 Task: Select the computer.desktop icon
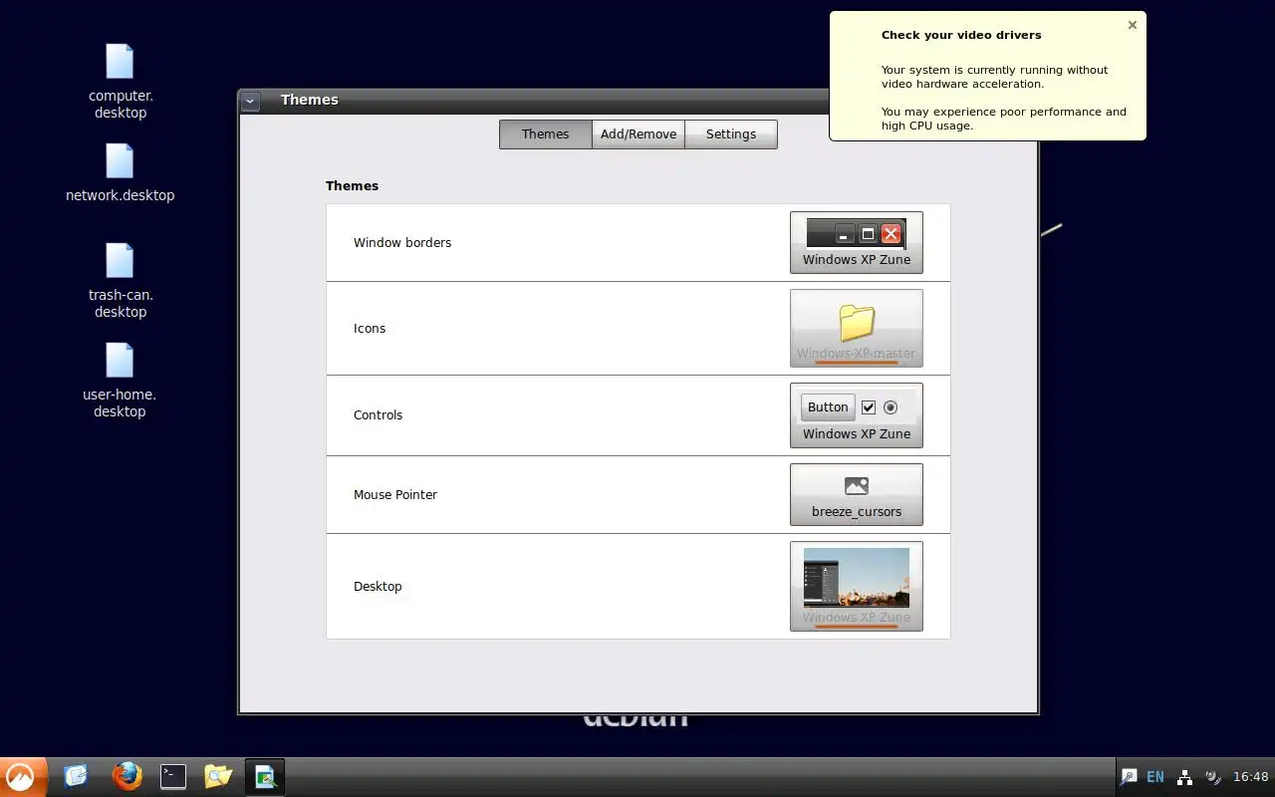coord(120,82)
